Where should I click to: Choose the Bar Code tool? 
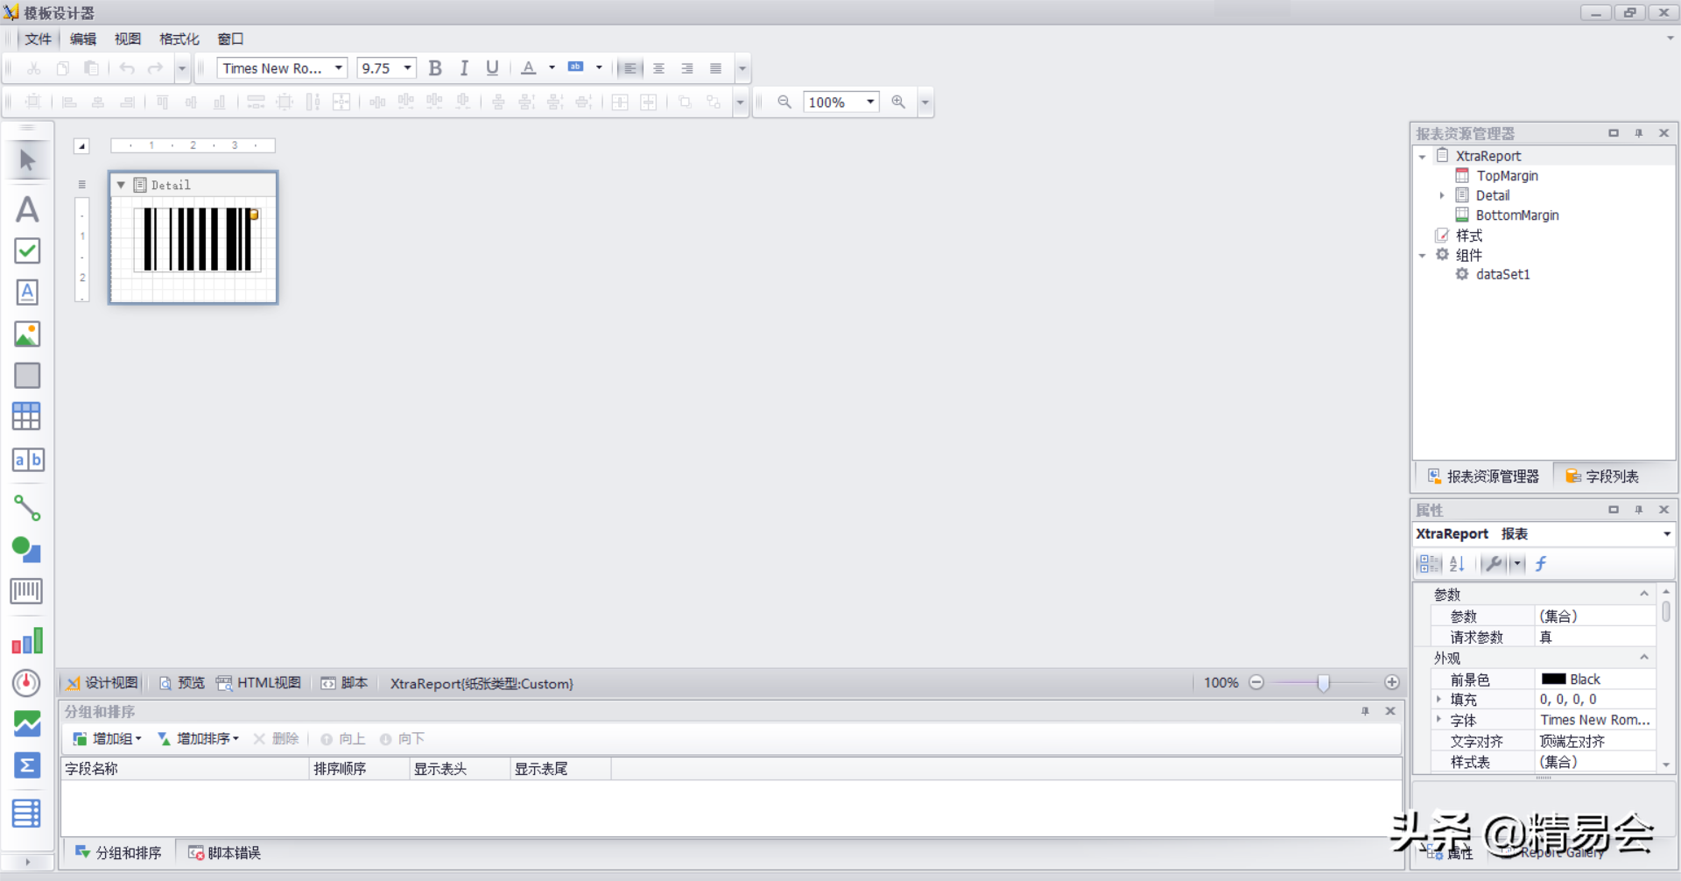click(x=27, y=592)
